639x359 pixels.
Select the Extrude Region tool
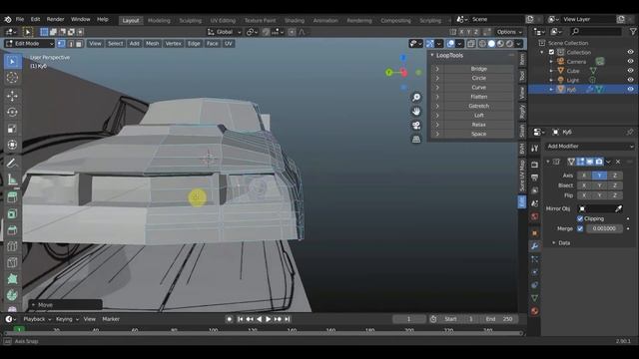pyautogui.click(x=12, y=197)
